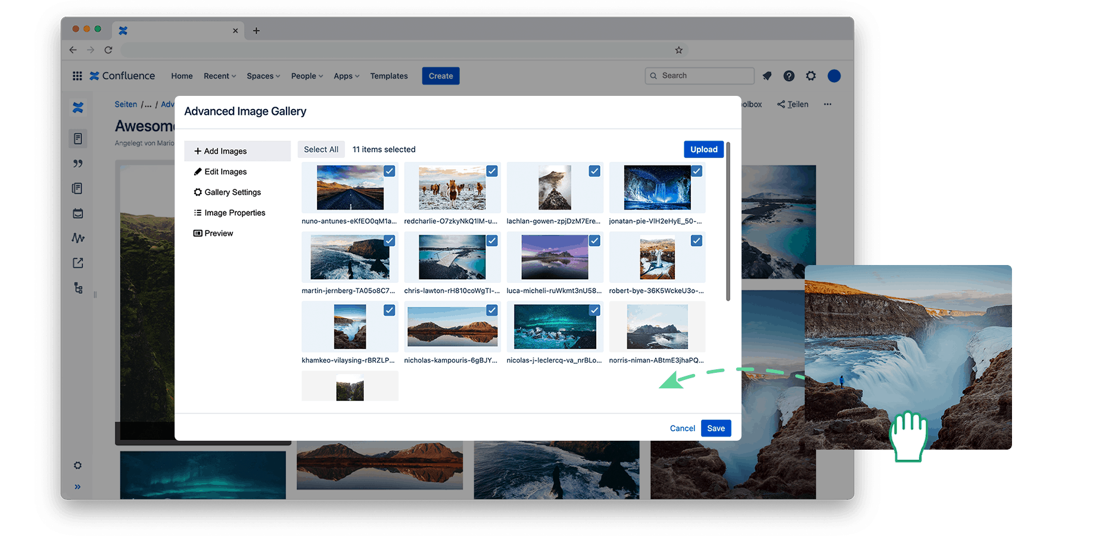Expand the Apps dropdown menu
The height and width of the screenshot is (536, 1096).
tap(347, 76)
